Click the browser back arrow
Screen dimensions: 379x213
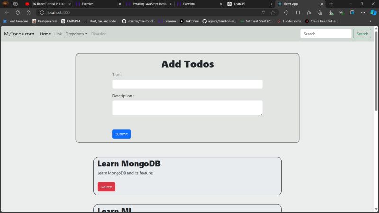7,13
